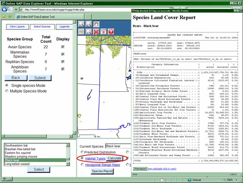Toggle Reptilian Species display checkbox
Image resolution: width=243 pixels, height=183 pixels.
(x=63, y=62)
